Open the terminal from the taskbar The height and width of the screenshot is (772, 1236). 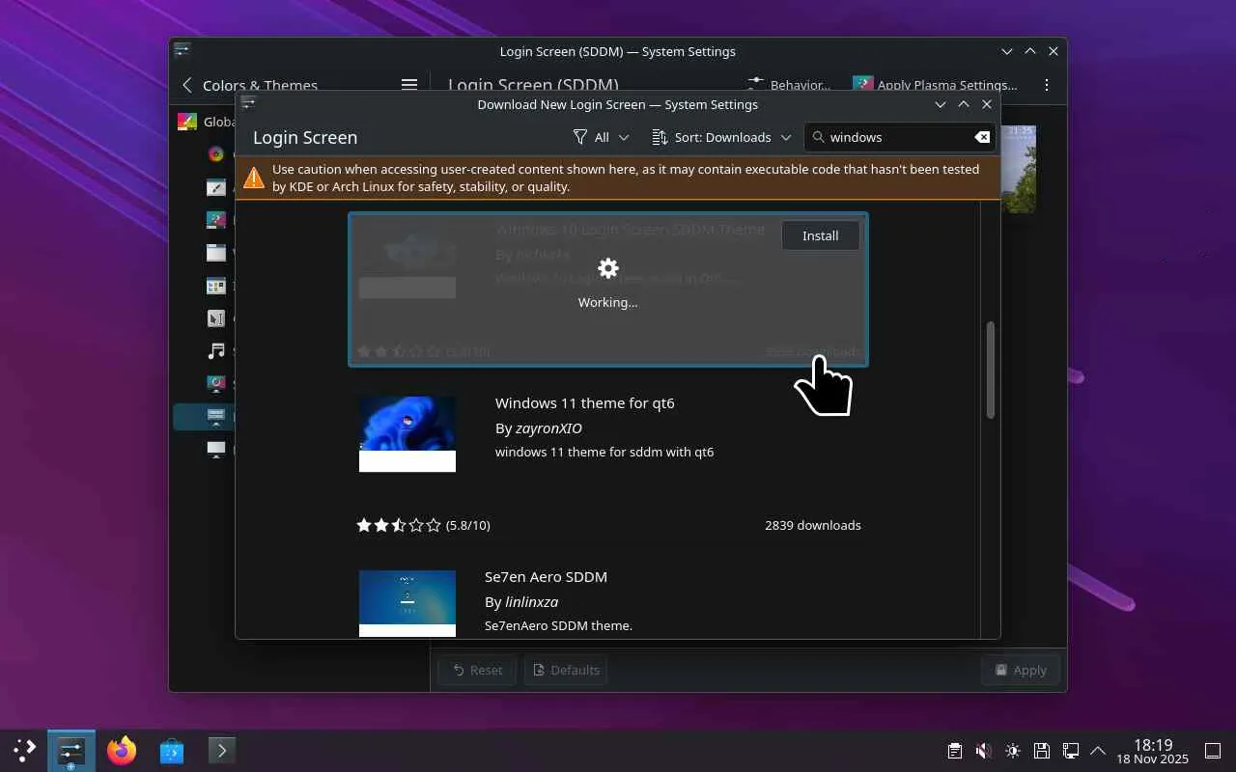(x=222, y=750)
